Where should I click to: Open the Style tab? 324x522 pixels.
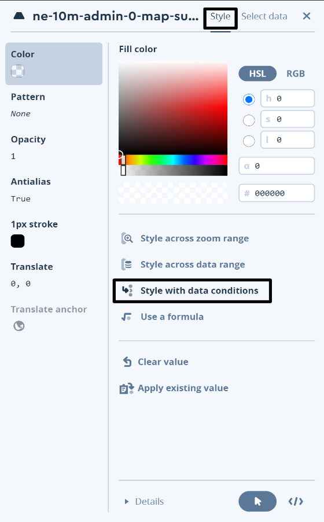tap(220, 16)
